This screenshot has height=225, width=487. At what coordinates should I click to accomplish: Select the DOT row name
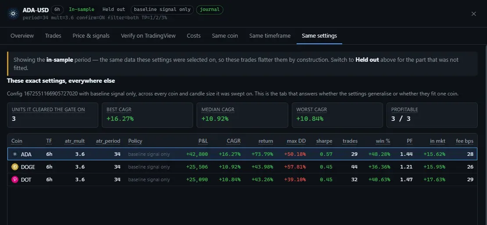pyautogui.click(x=26, y=179)
